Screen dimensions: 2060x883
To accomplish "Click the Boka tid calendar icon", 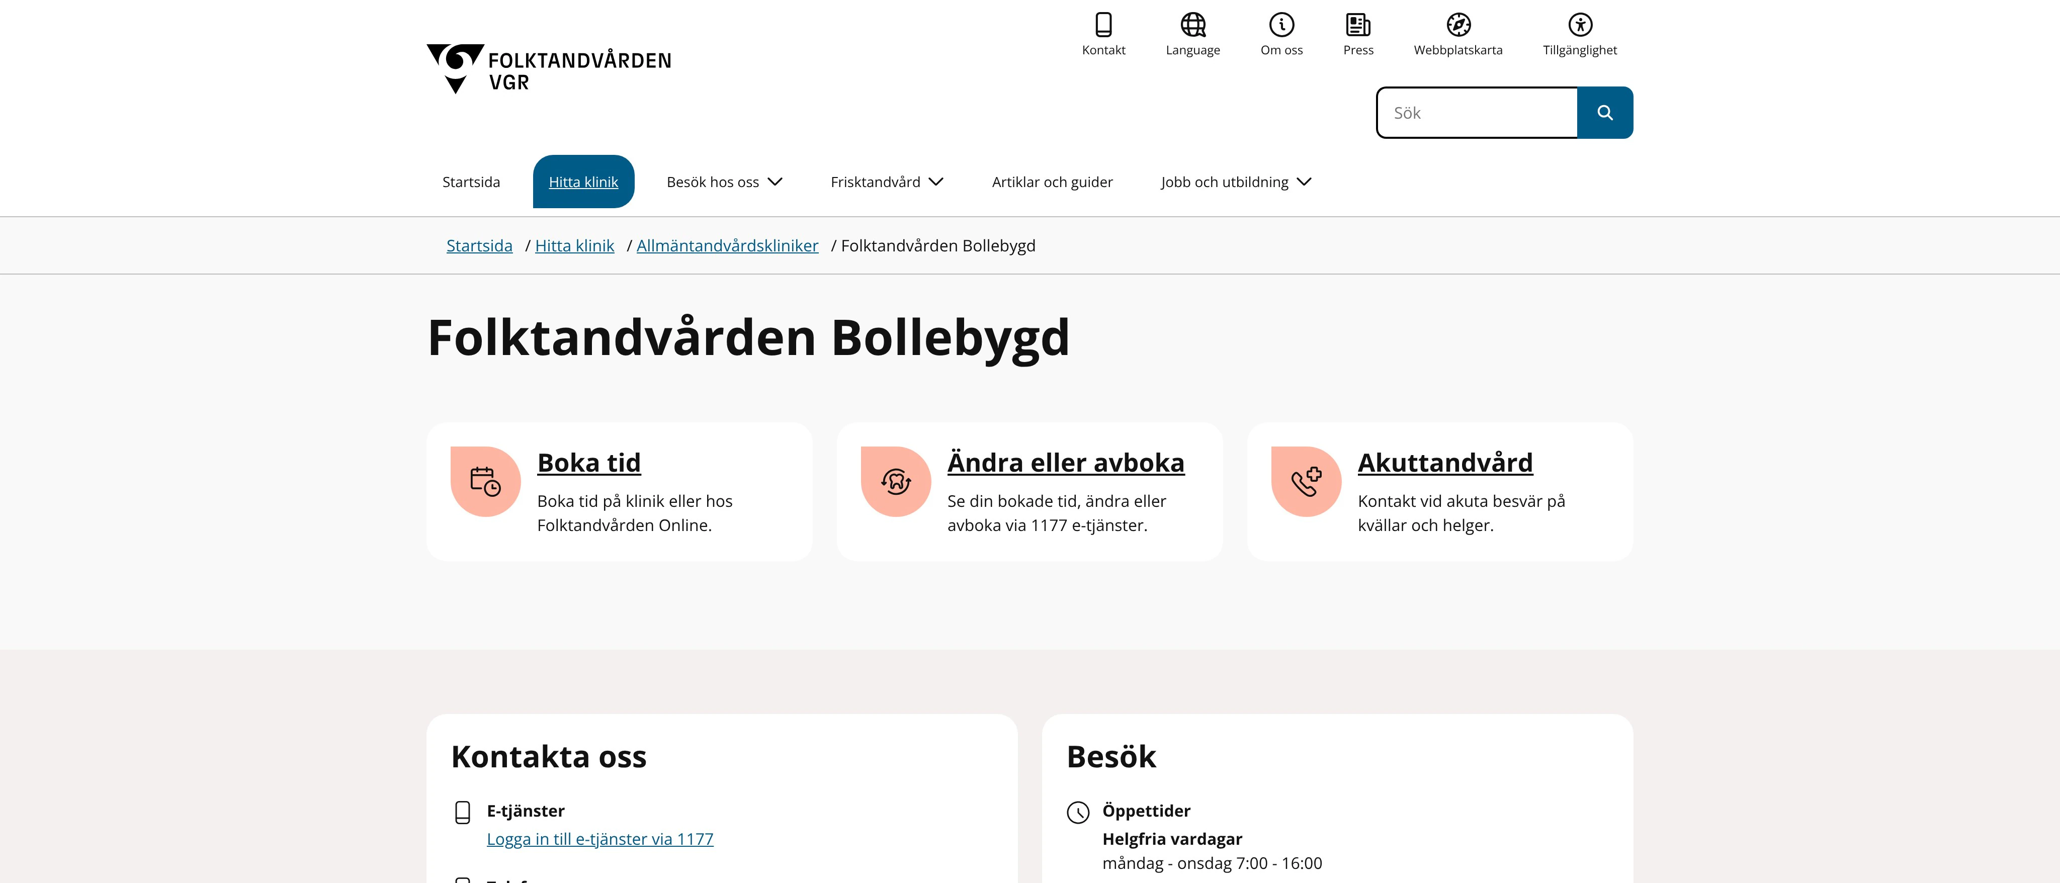I will (485, 482).
